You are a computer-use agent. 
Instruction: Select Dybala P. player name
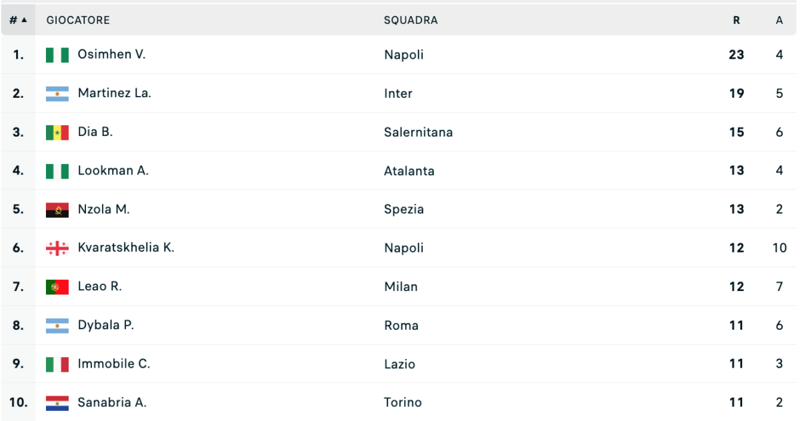coord(106,325)
